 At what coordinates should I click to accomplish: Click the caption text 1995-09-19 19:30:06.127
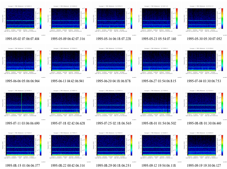click(204, 166)
